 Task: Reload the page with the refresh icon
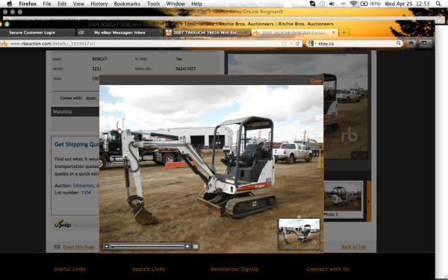[x=298, y=43]
